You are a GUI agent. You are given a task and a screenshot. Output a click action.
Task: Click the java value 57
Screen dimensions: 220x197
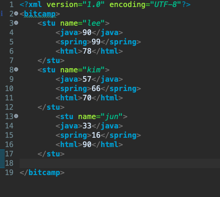coord(87,79)
